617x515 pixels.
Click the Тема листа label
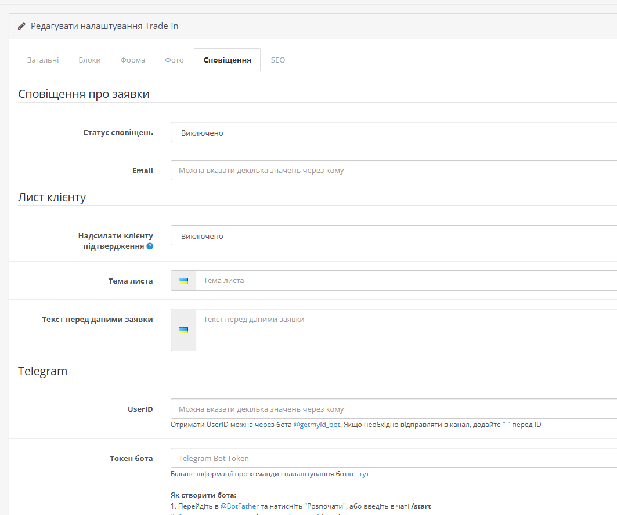[x=131, y=281]
